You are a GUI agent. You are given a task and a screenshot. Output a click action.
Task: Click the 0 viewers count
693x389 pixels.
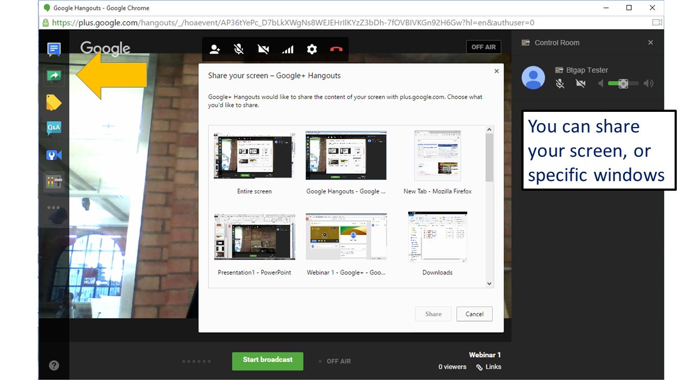coord(452,367)
